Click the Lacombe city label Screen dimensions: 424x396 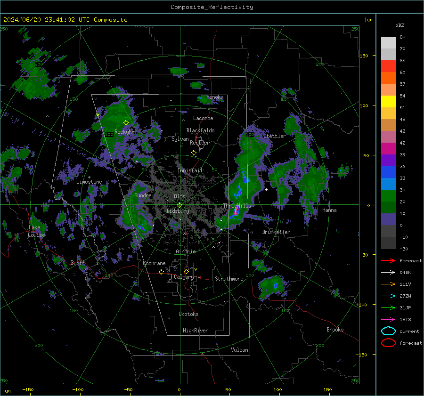coord(203,118)
